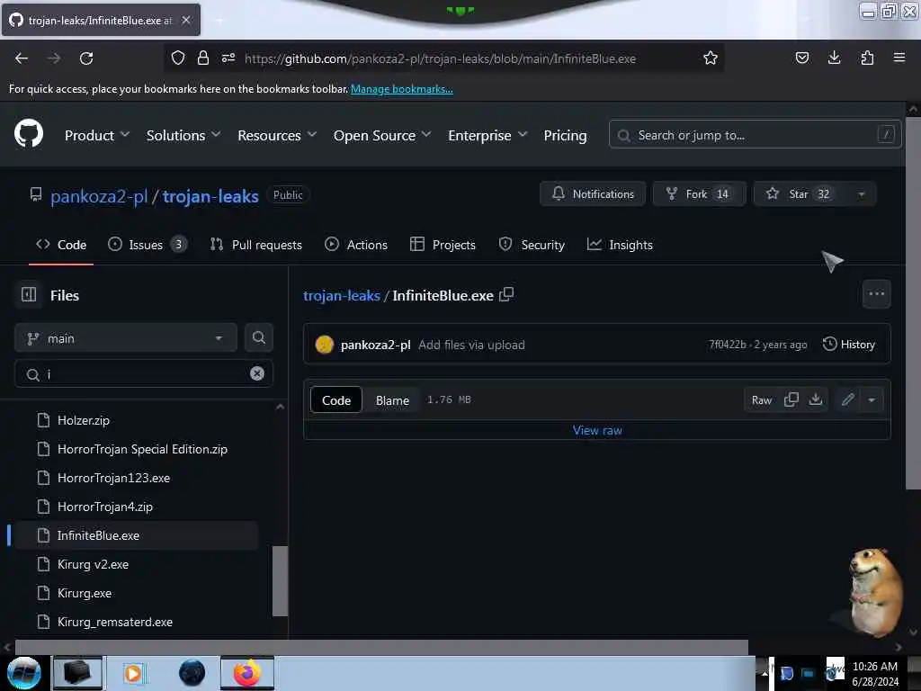Open the Star lists dropdown arrow
Screen dimensions: 921x691
point(861,194)
